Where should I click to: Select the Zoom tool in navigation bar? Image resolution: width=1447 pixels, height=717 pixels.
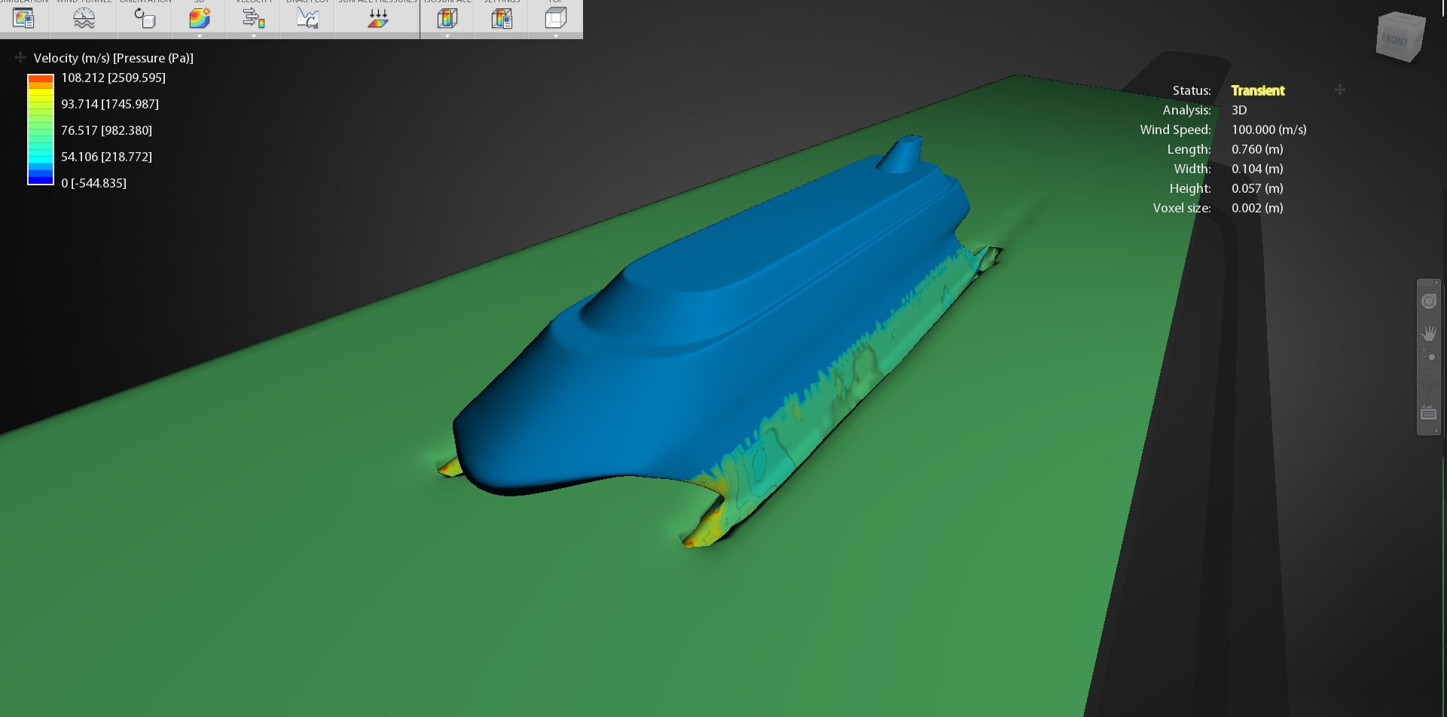click(x=1429, y=355)
